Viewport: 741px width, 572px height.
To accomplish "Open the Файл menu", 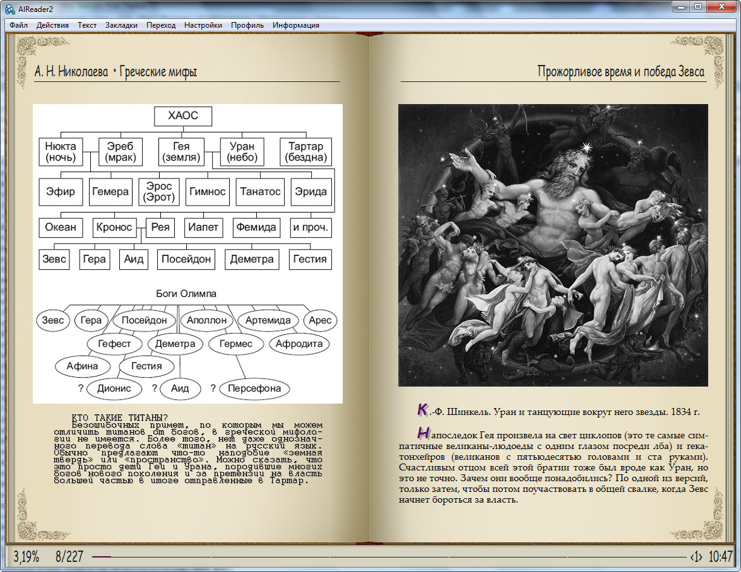I will pos(18,25).
